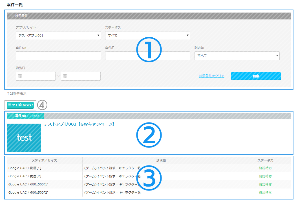Open the アプリ/サイト dropdown
The height and width of the screenshot is (202, 296).
(x=58, y=36)
